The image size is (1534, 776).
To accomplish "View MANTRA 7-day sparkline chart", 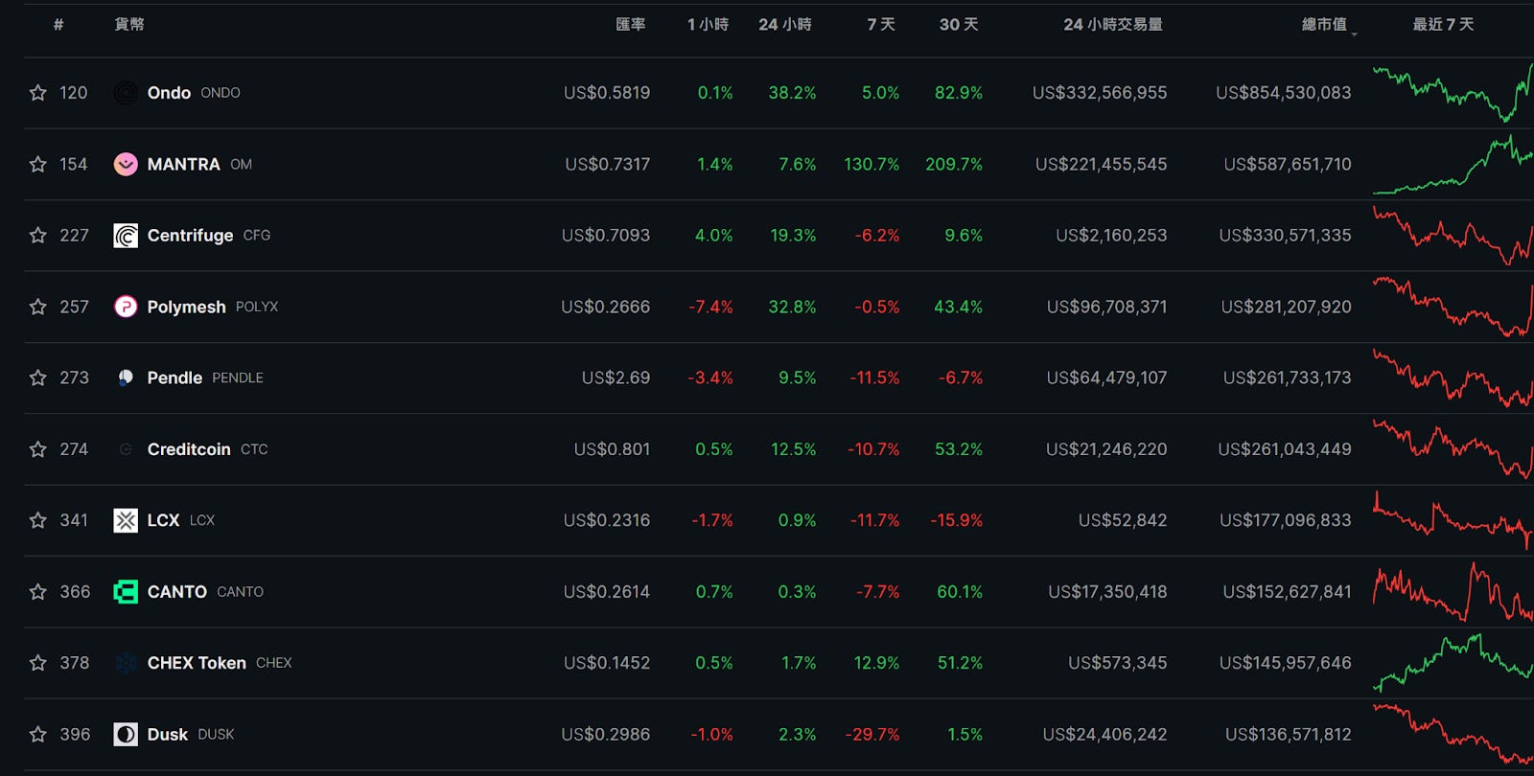I will (1453, 164).
